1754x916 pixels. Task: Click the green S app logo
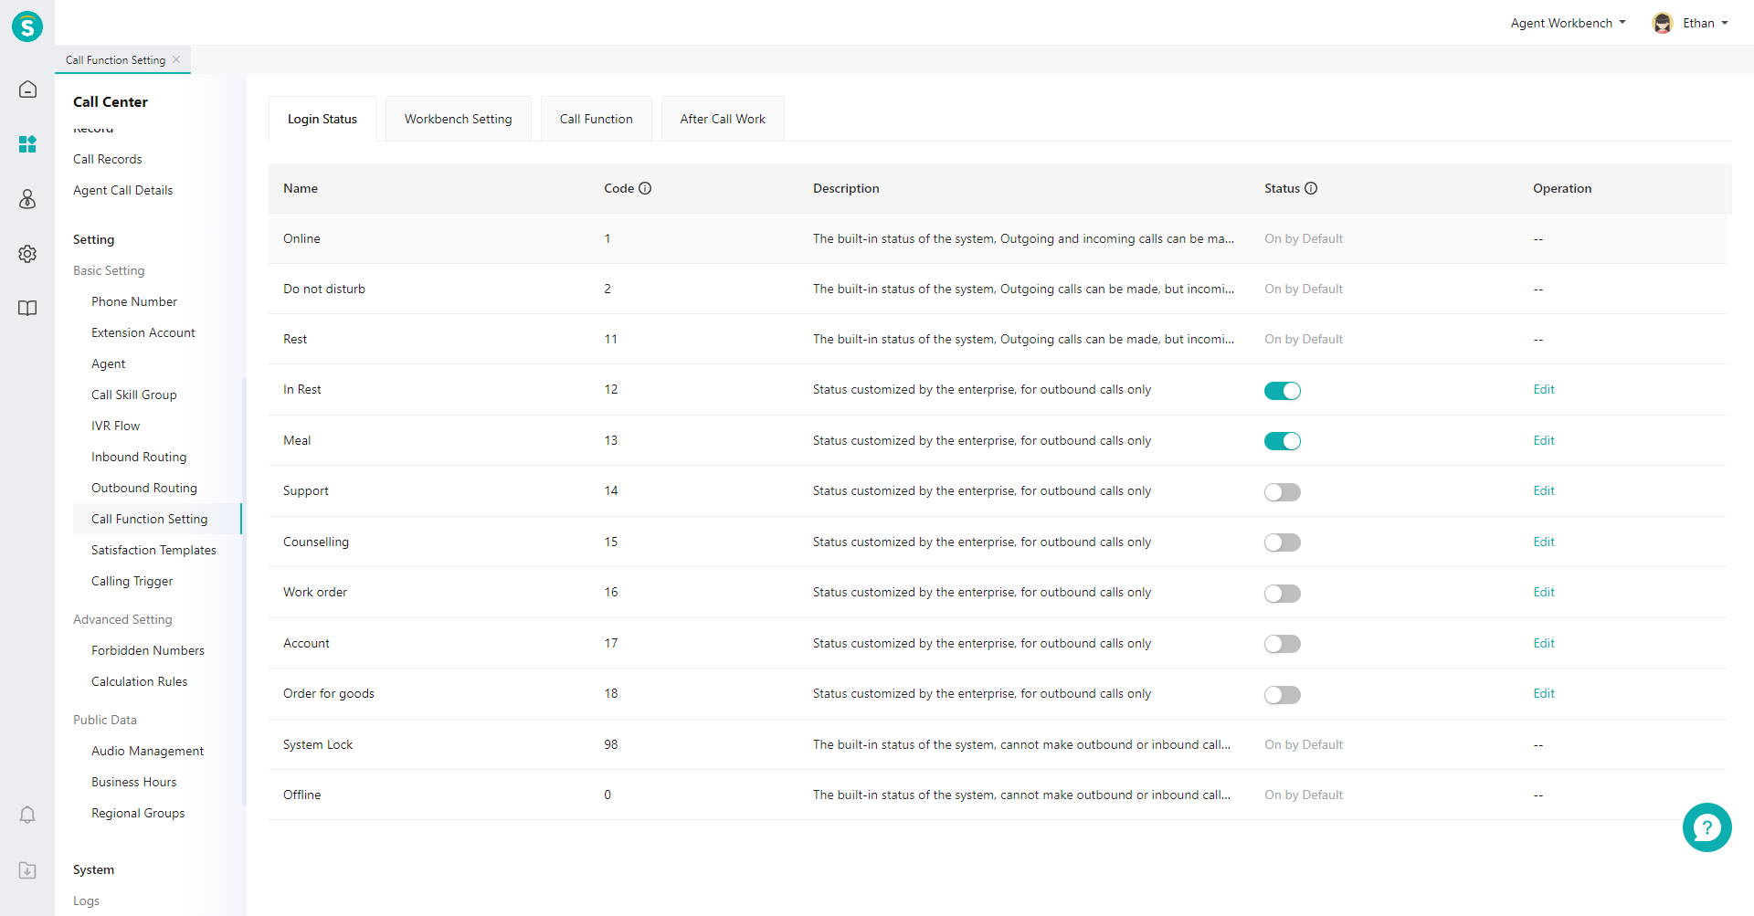pyautogui.click(x=27, y=26)
